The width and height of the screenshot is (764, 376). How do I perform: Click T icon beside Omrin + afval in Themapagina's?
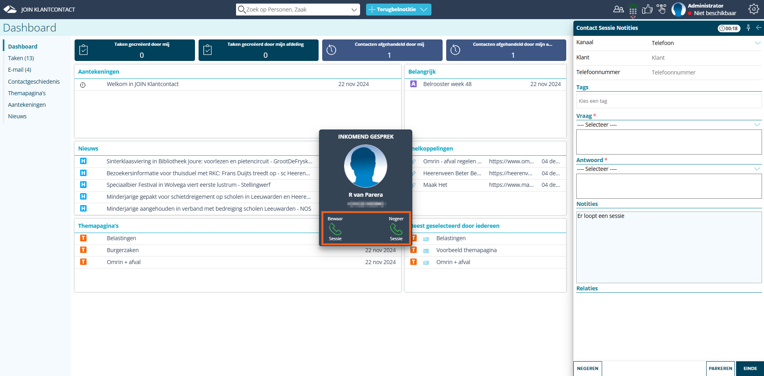click(x=83, y=262)
